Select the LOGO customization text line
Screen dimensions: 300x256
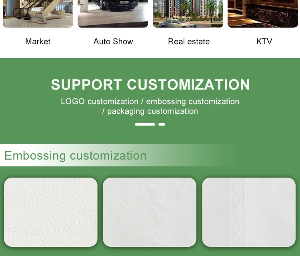tap(150, 102)
